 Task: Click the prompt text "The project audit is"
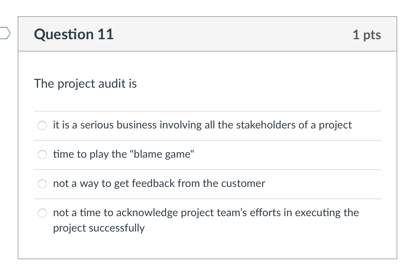tap(85, 83)
